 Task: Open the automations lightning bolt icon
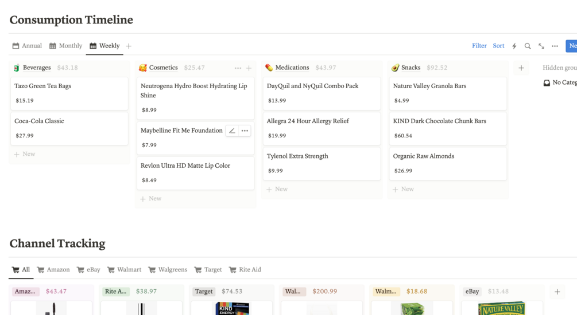[x=514, y=46]
